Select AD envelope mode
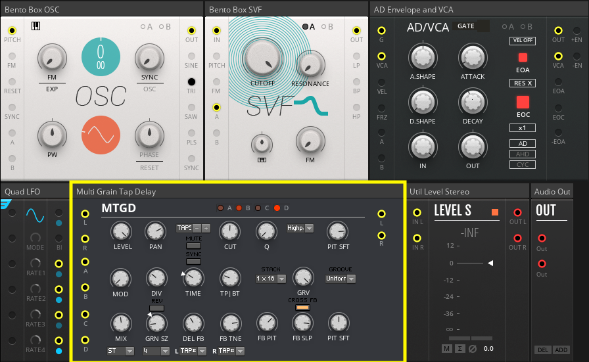The image size is (589, 362). (523, 143)
